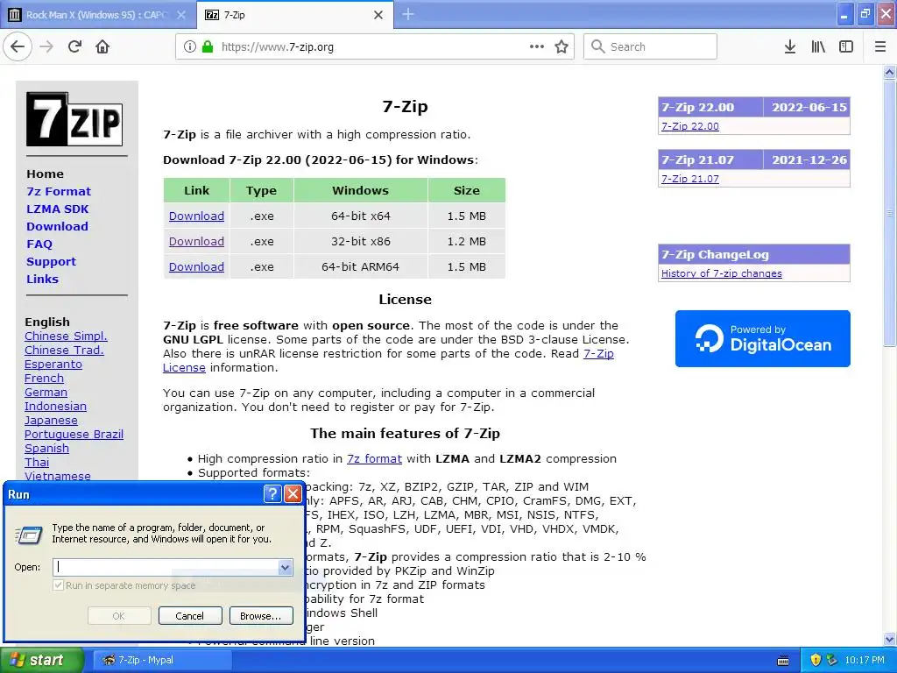This screenshot has width=897, height=673.
Task: Click the Home item in sidebar
Action: [x=45, y=174]
